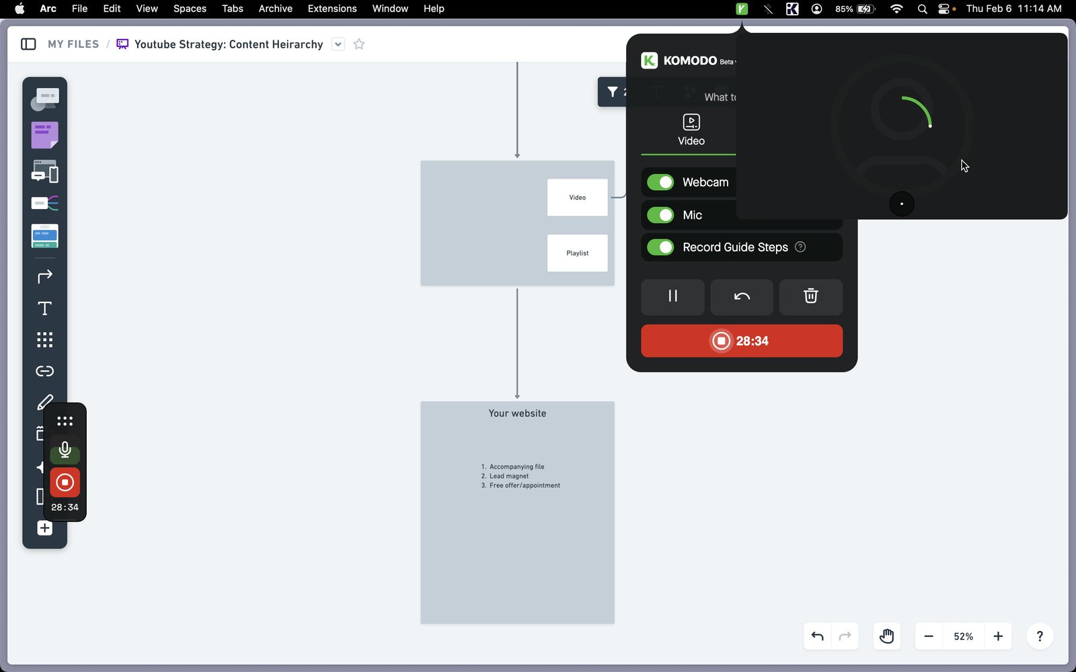Zoom out with minus button
The image size is (1076, 672).
[929, 636]
